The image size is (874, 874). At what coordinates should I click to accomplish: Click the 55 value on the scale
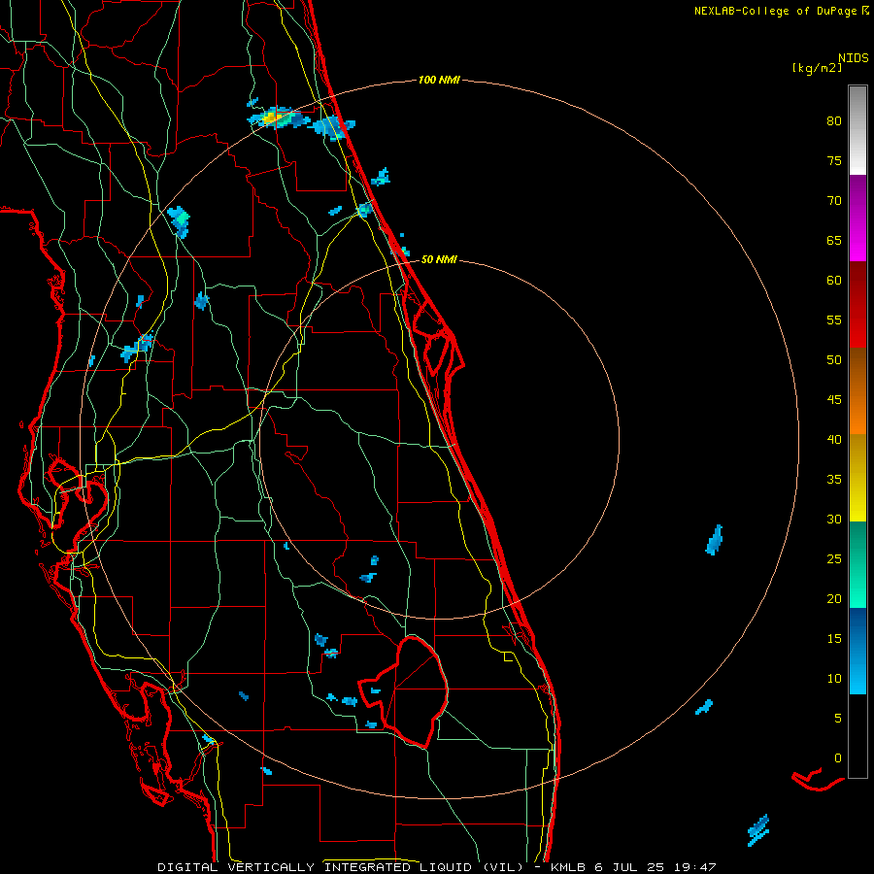[x=834, y=319]
